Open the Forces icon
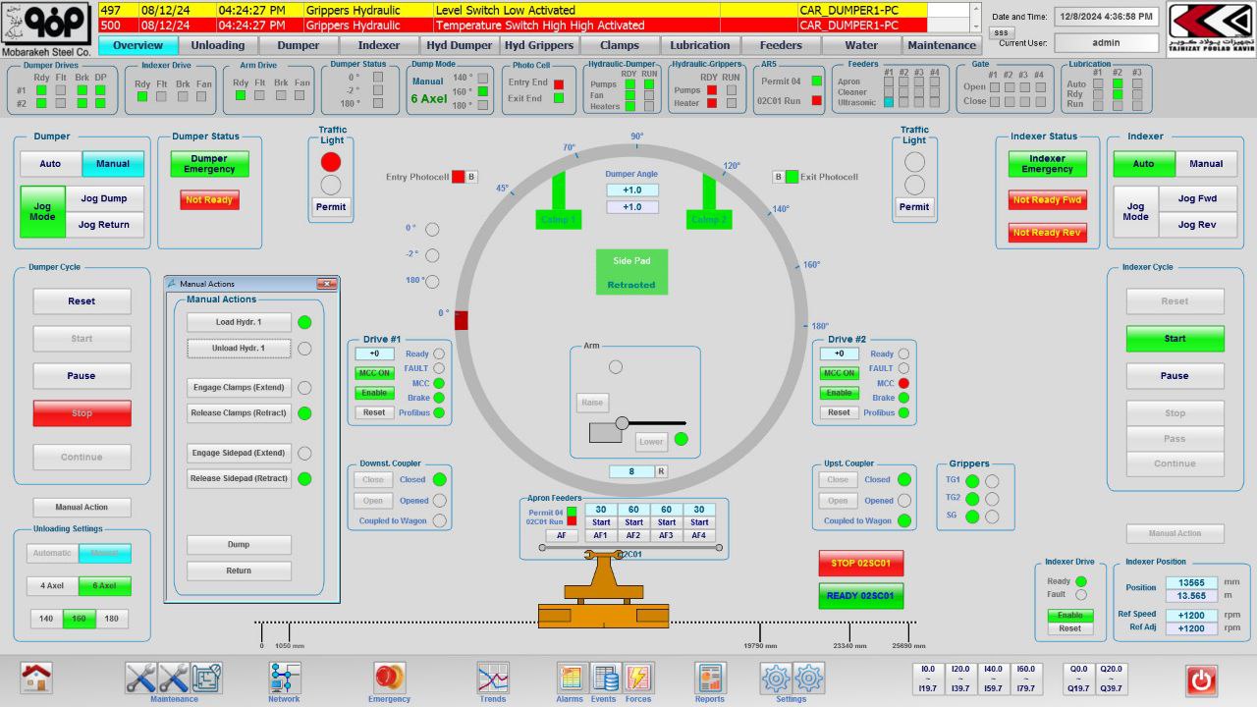 pos(638,678)
